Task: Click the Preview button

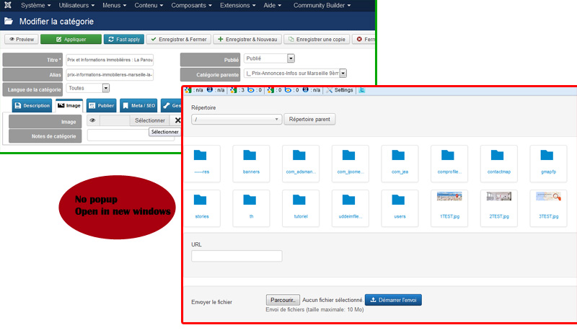Action: coord(22,40)
